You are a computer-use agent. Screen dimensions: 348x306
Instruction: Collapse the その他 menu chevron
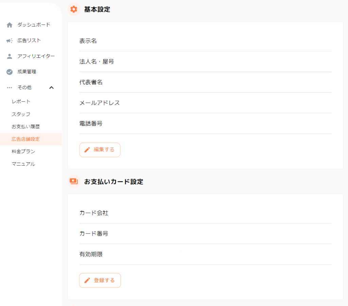(52, 88)
